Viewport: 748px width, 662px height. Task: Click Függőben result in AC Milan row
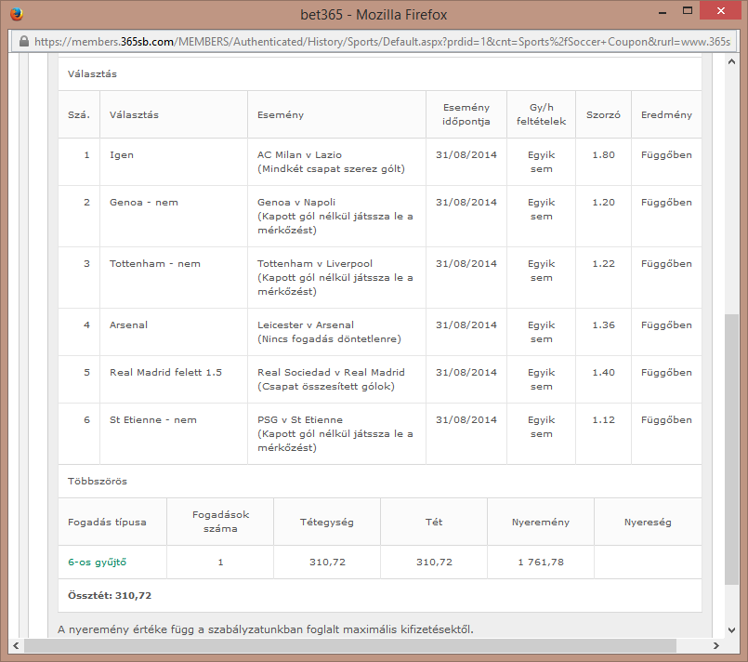coord(666,155)
